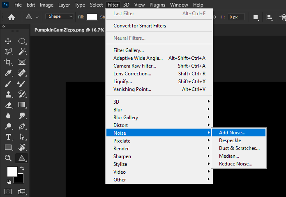Choose Add Noise from the submenu
This screenshot has height=197, width=286.
coord(232,133)
